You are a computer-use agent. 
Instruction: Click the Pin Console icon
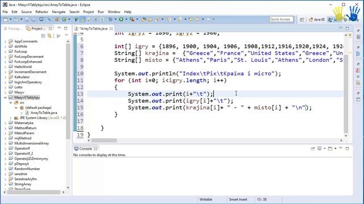pos(313,148)
